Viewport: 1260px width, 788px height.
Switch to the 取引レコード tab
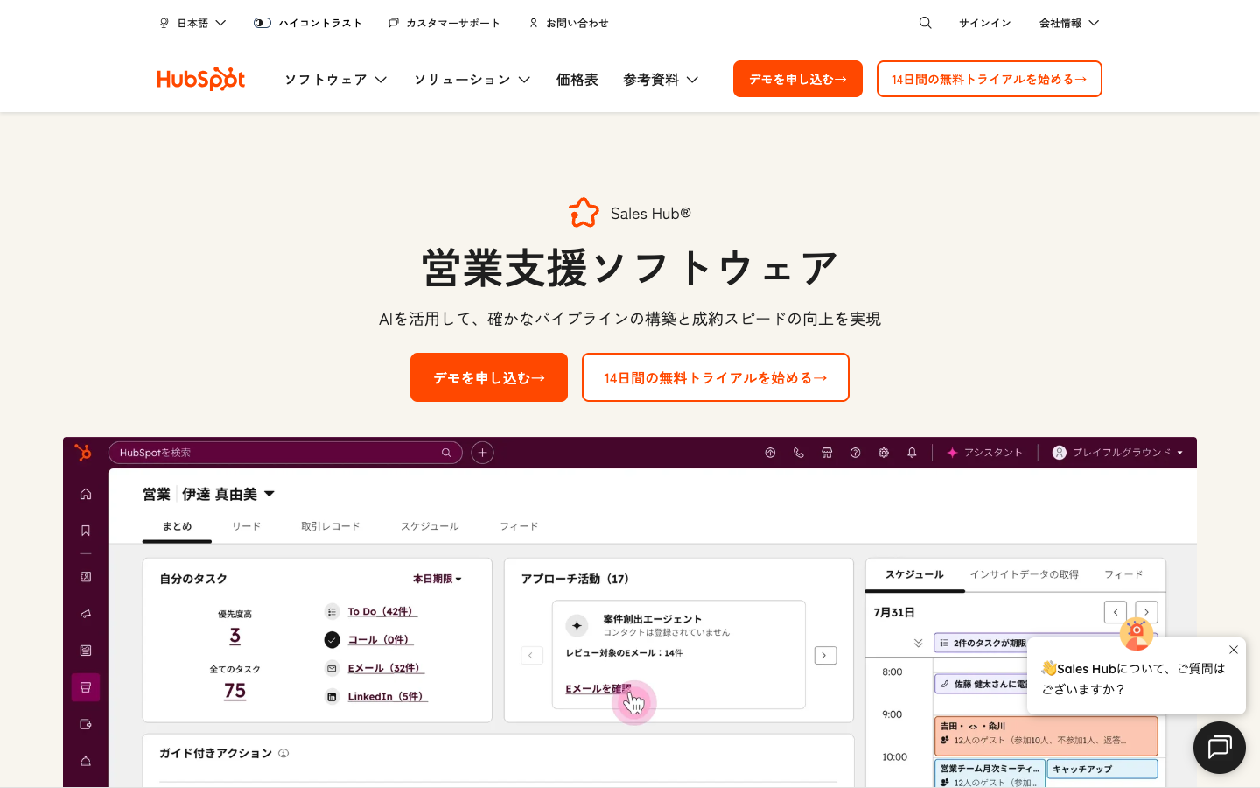pos(330,526)
